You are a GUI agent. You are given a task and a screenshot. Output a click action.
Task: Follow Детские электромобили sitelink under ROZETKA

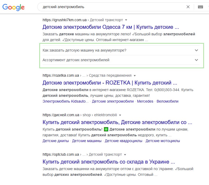click(x=113, y=101)
